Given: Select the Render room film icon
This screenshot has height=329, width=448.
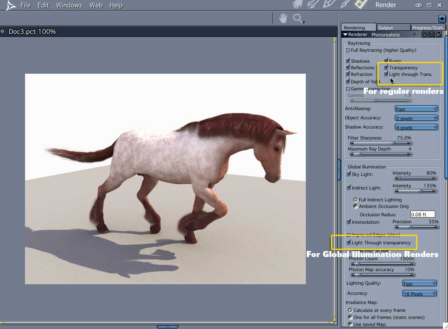Looking at the screenshot, I should pyautogui.click(x=361, y=4).
